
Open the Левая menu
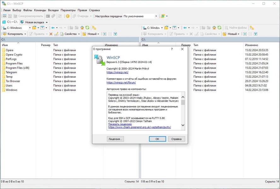[x=7, y=10]
